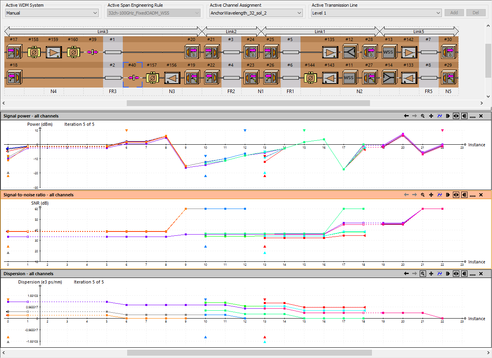Select dispersion compensator #158
The width and height of the screenshot is (492, 358).
click(x=34, y=52)
